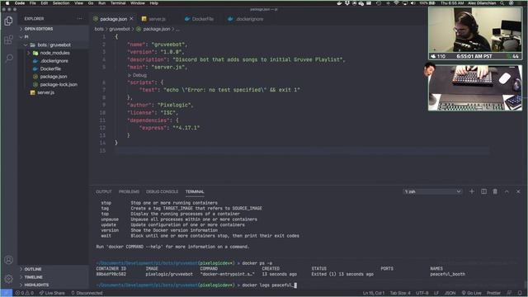Open the View menu

tap(79, 3)
